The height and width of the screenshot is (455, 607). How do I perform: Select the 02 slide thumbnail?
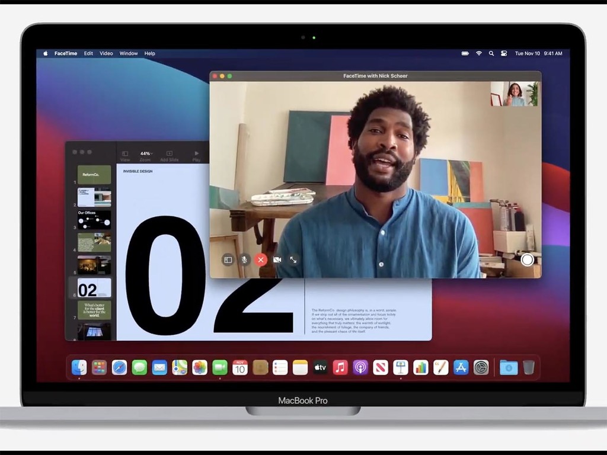94,288
